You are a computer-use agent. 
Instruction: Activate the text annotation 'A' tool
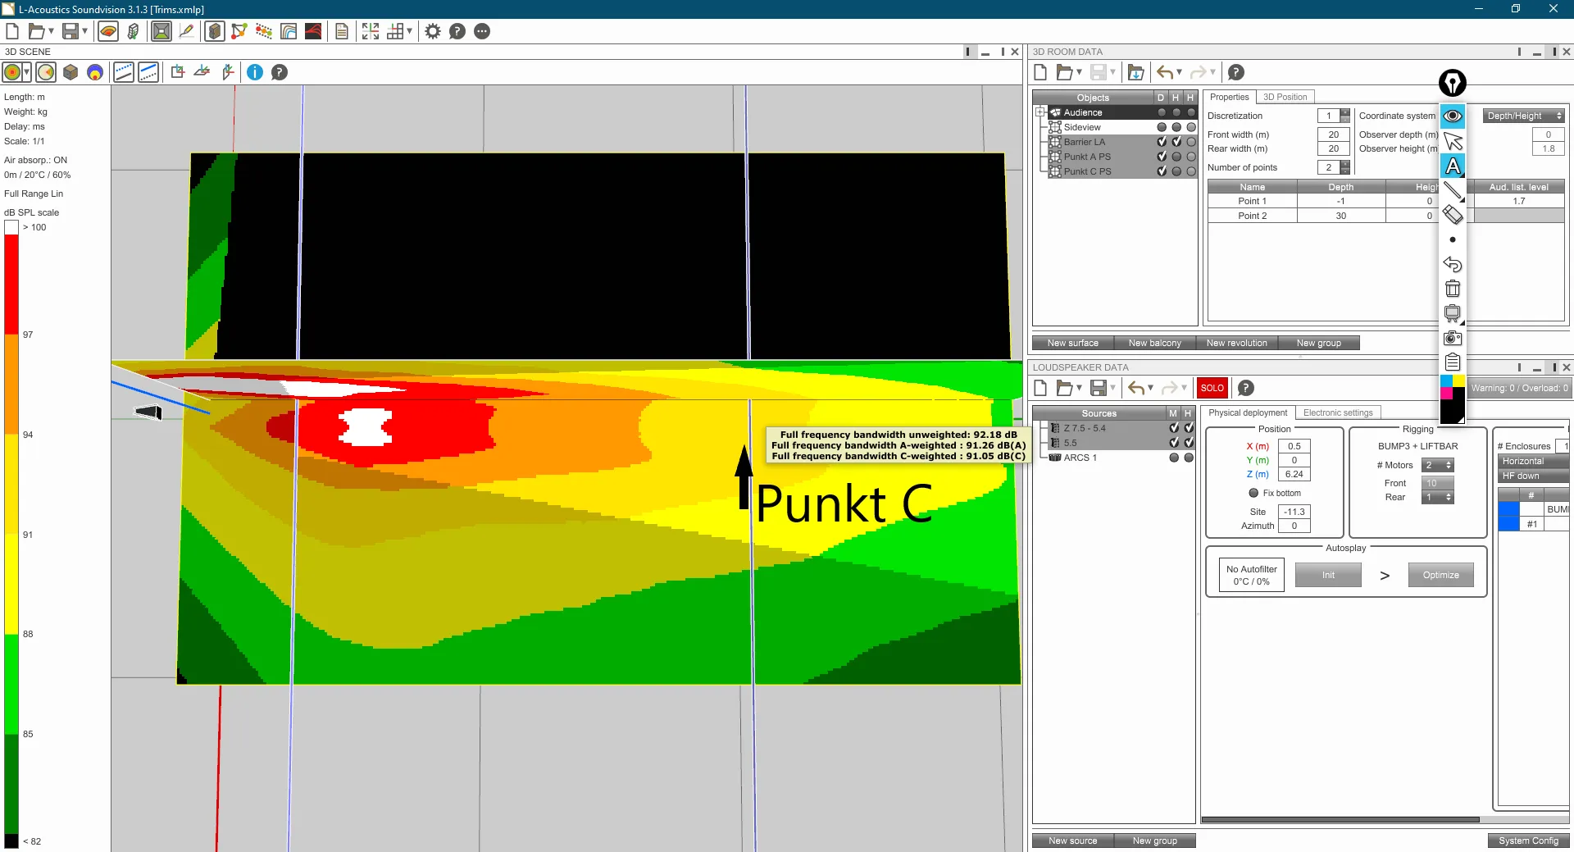click(x=1453, y=166)
